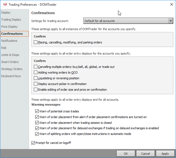Navigate to Keyboard Keys settings

click(x=11, y=76)
